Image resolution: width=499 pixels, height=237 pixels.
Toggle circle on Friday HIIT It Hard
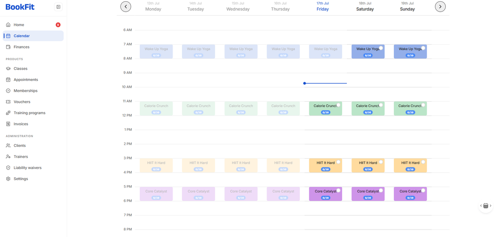point(338,162)
